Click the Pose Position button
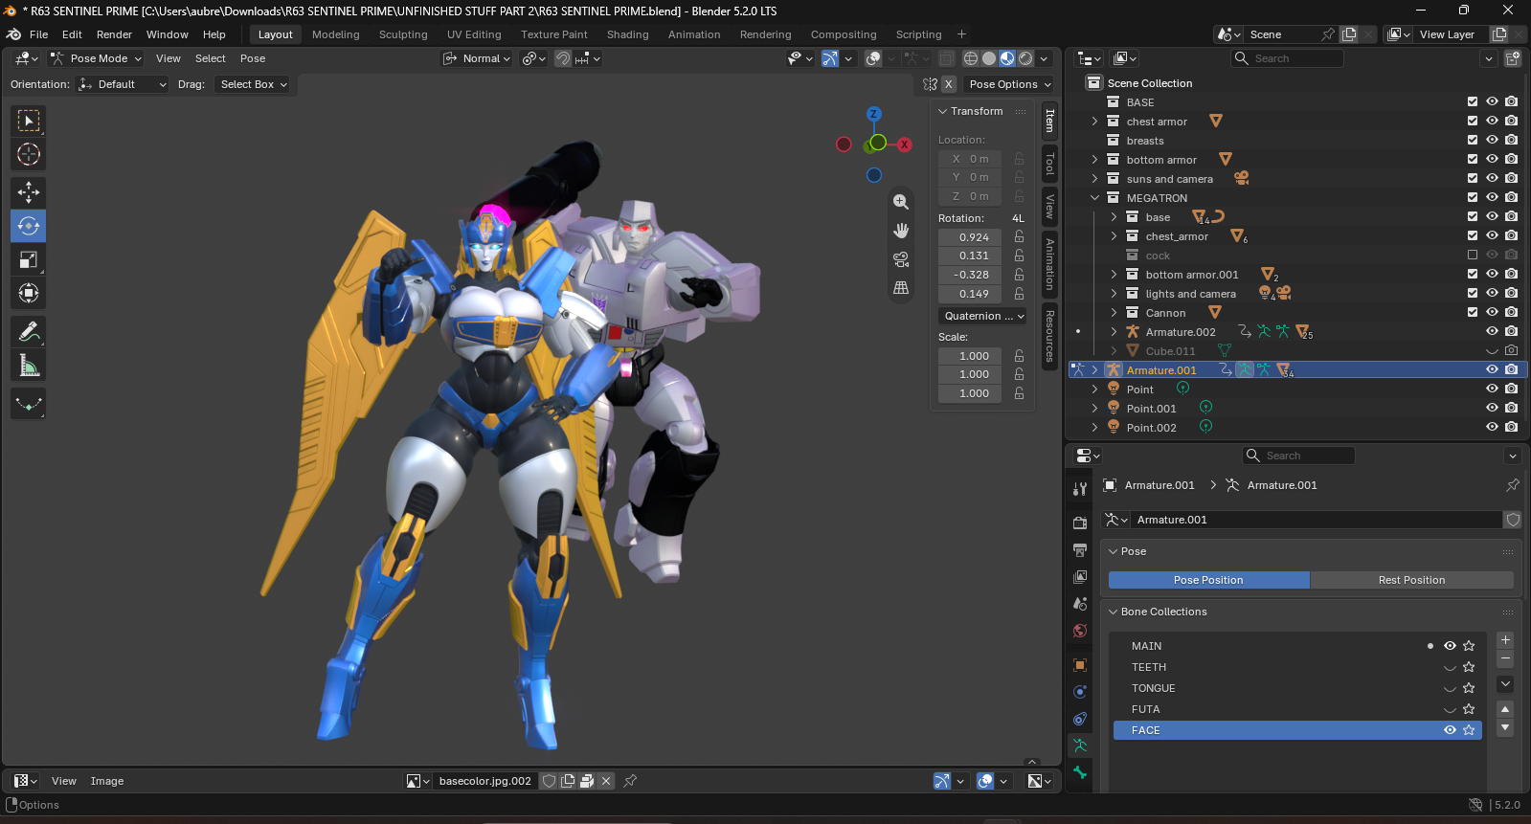The image size is (1531, 824). pyautogui.click(x=1208, y=580)
